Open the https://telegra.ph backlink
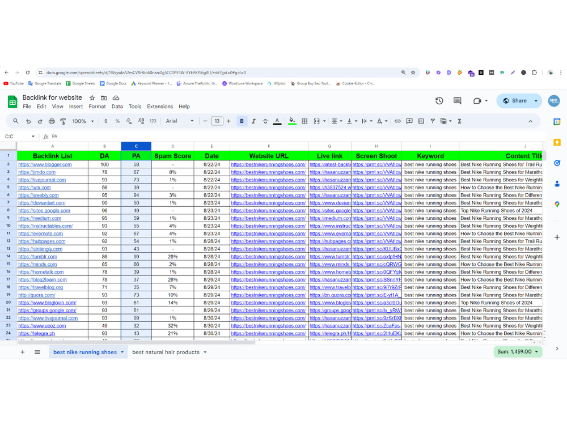The width and height of the screenshot is (567, 425). pos(36,334)
